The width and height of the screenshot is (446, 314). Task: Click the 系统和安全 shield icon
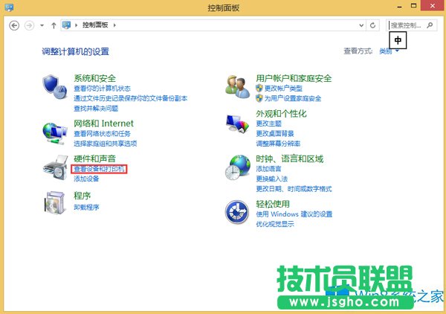coord(54,87)
